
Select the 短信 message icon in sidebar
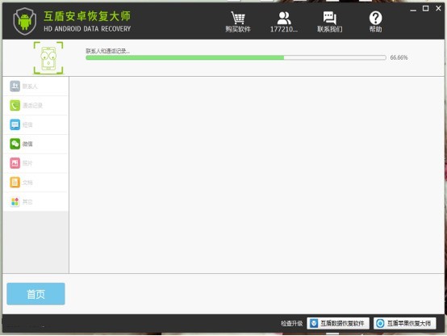click(x=15, y=124)
